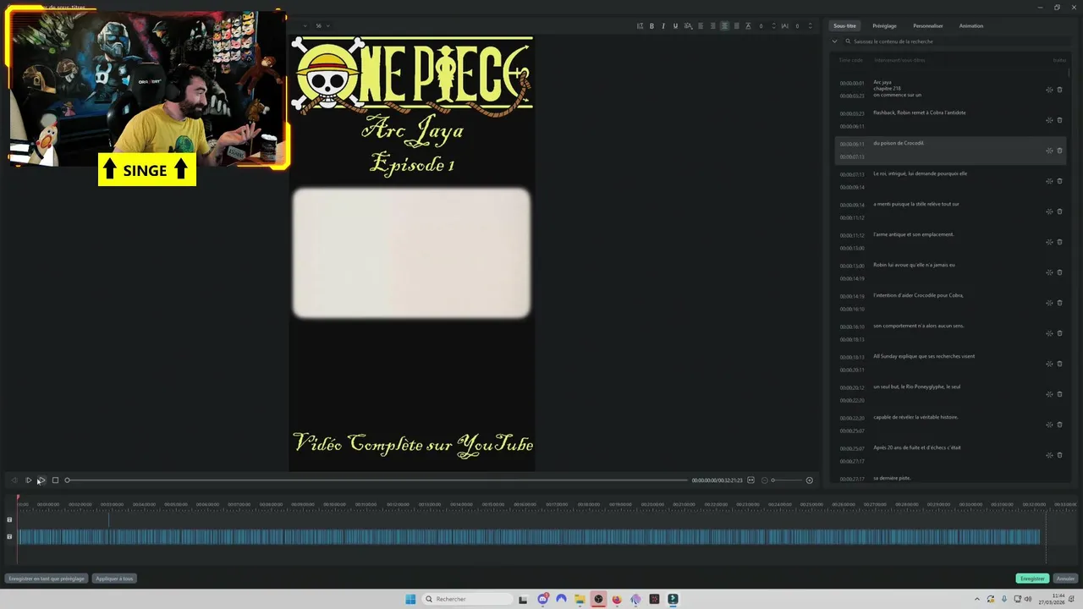Delete the 'du poison de Crocodil' subtitle
The image size is (1083, 609).
point(1059,151)
